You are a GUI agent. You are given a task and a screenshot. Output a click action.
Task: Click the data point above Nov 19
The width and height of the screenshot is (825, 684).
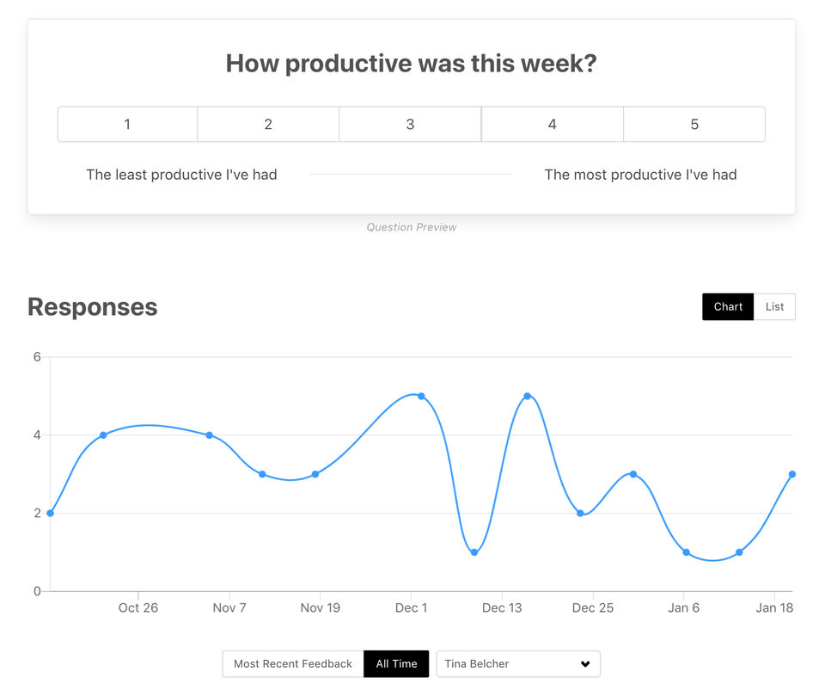[x=315, y=474]
